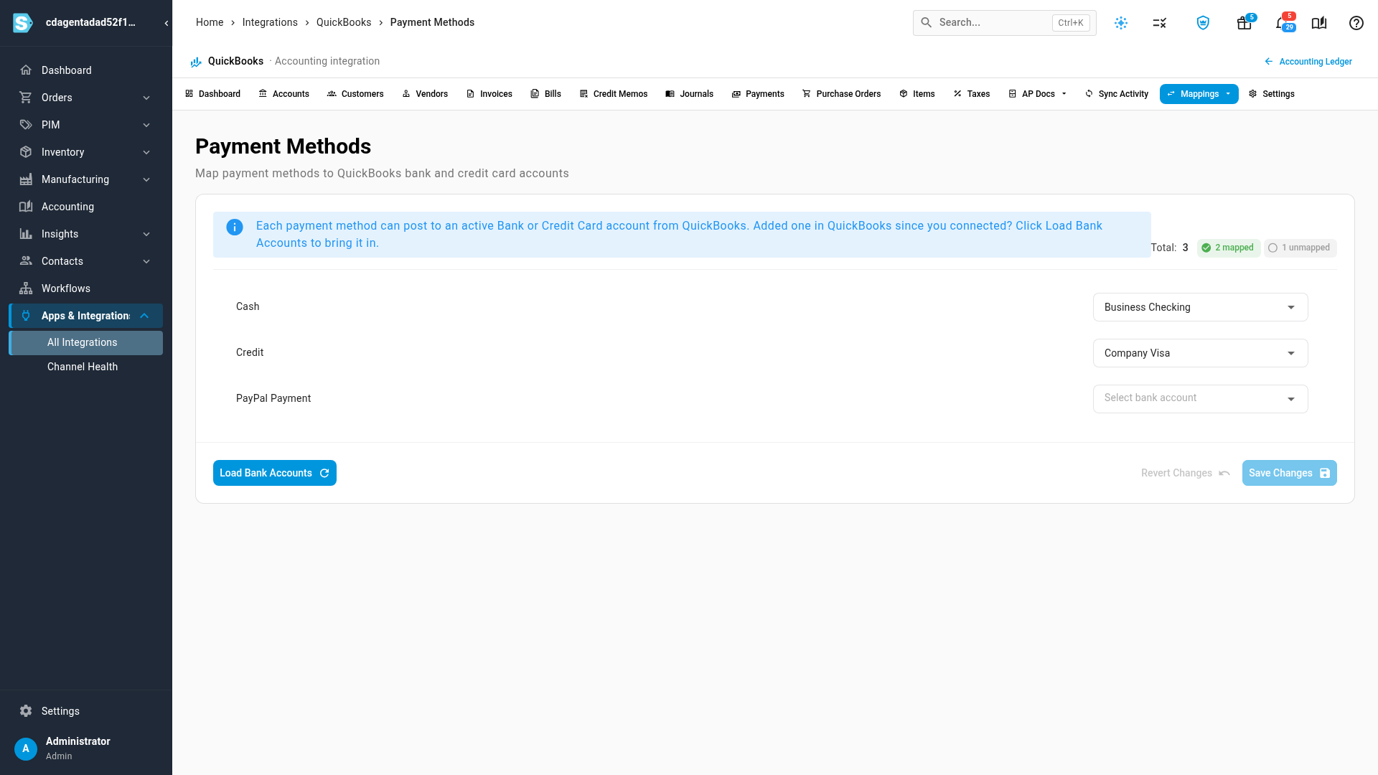Open Workflows in sidebar
This screenshot has height=775, width=1378.
click(86, 288)
